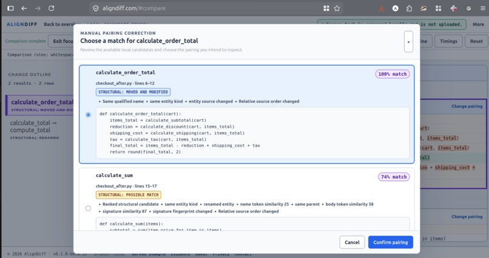The width and height of the screenshot is (489, 258).
Task: Click the STRUCTURAL: POSSIBLE MATCH tag
Action: (129, 195)
